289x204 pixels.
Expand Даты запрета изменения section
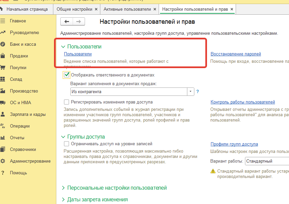[x=63, y=200]
